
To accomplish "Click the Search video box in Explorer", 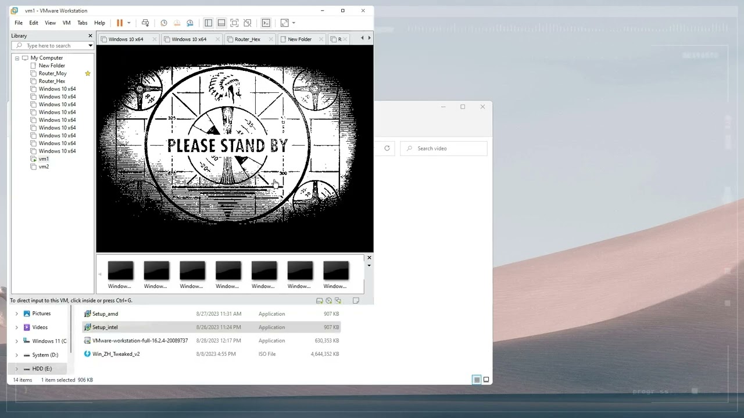I will (x=443, y=149).
